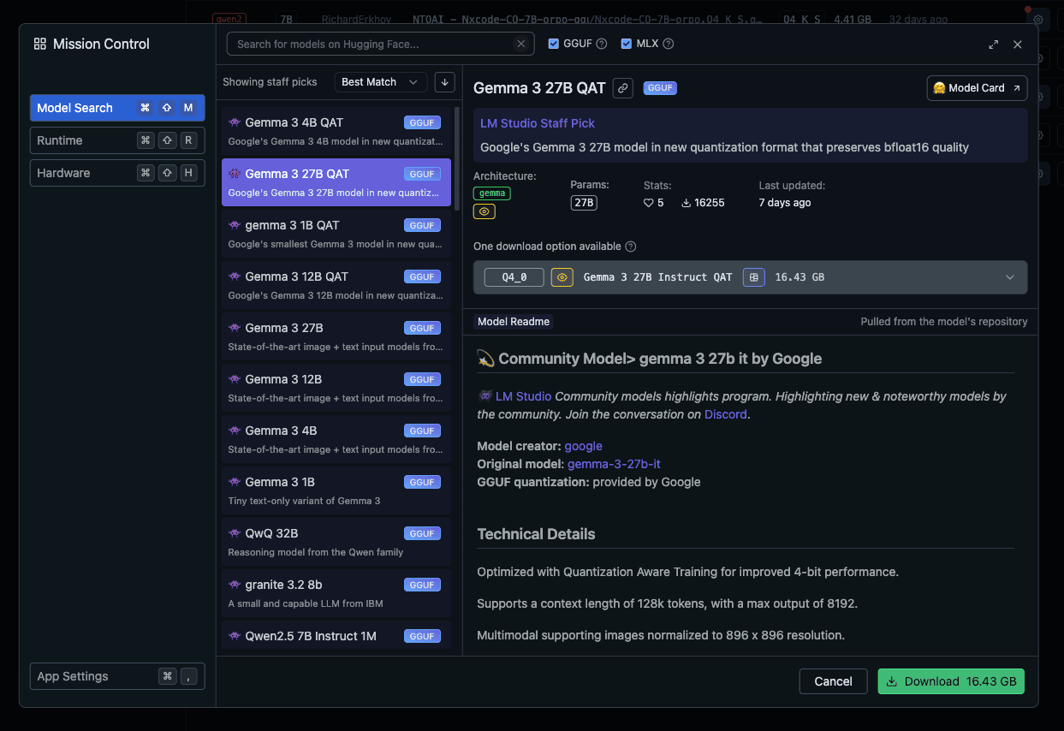Click the GGUF badge beside the model title
Image resolution: width=1064 pixels, height=731 pixels.
660,87
